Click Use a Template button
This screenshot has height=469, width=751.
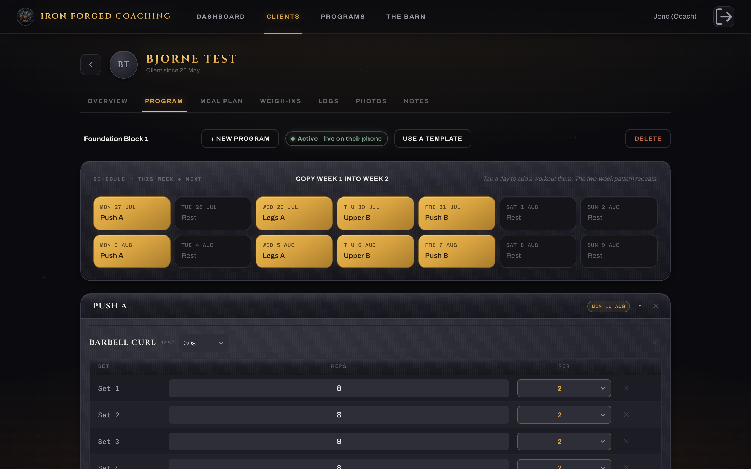coord(433,139)
